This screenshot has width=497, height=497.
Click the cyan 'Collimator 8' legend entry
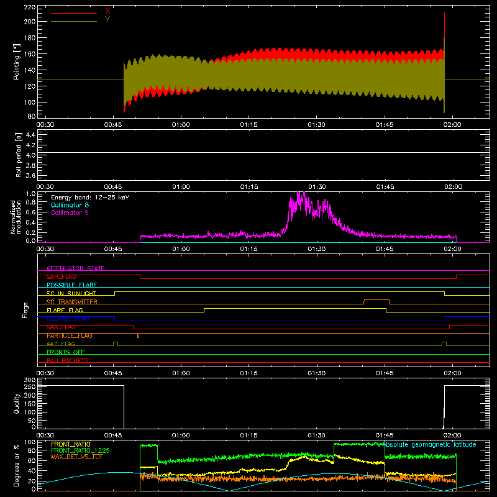coord(70,205)
